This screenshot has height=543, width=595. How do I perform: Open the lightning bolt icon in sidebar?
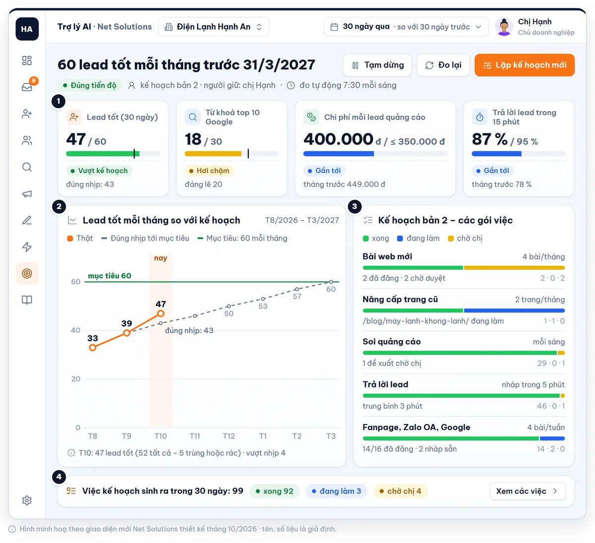point(27,247)
